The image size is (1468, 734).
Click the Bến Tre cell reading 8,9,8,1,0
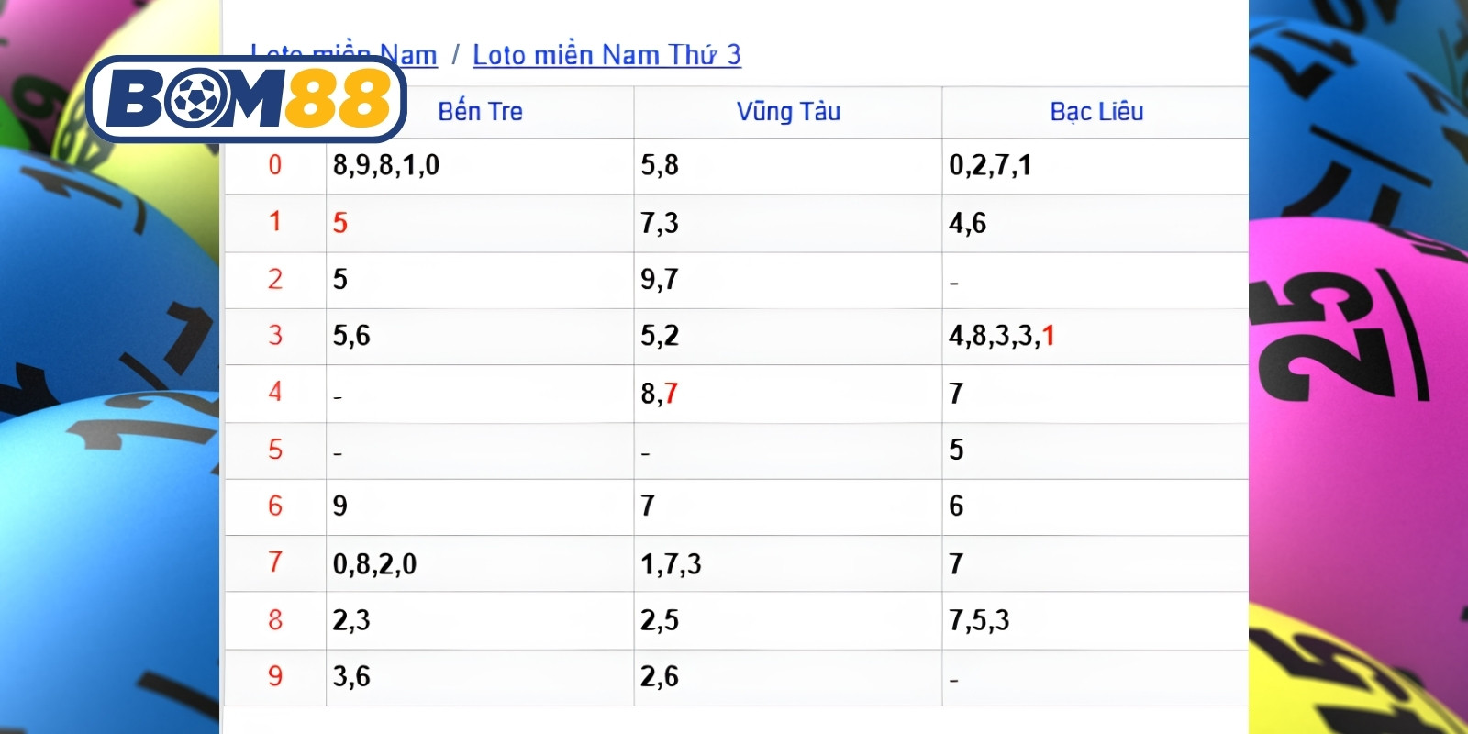386,165
